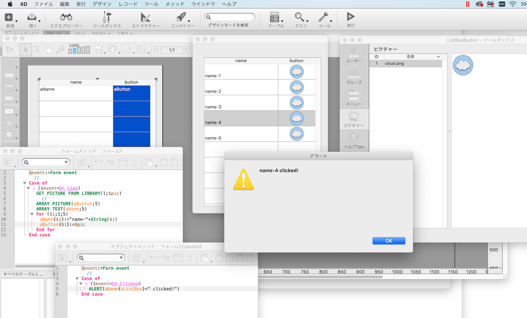Click the デザインモードを検索 search field

coord(230,17)
